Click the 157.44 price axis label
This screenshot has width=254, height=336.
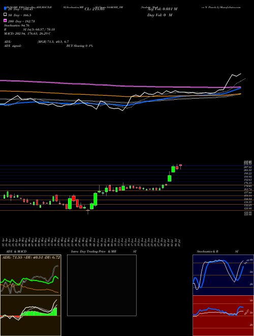[x=248, y=192]
